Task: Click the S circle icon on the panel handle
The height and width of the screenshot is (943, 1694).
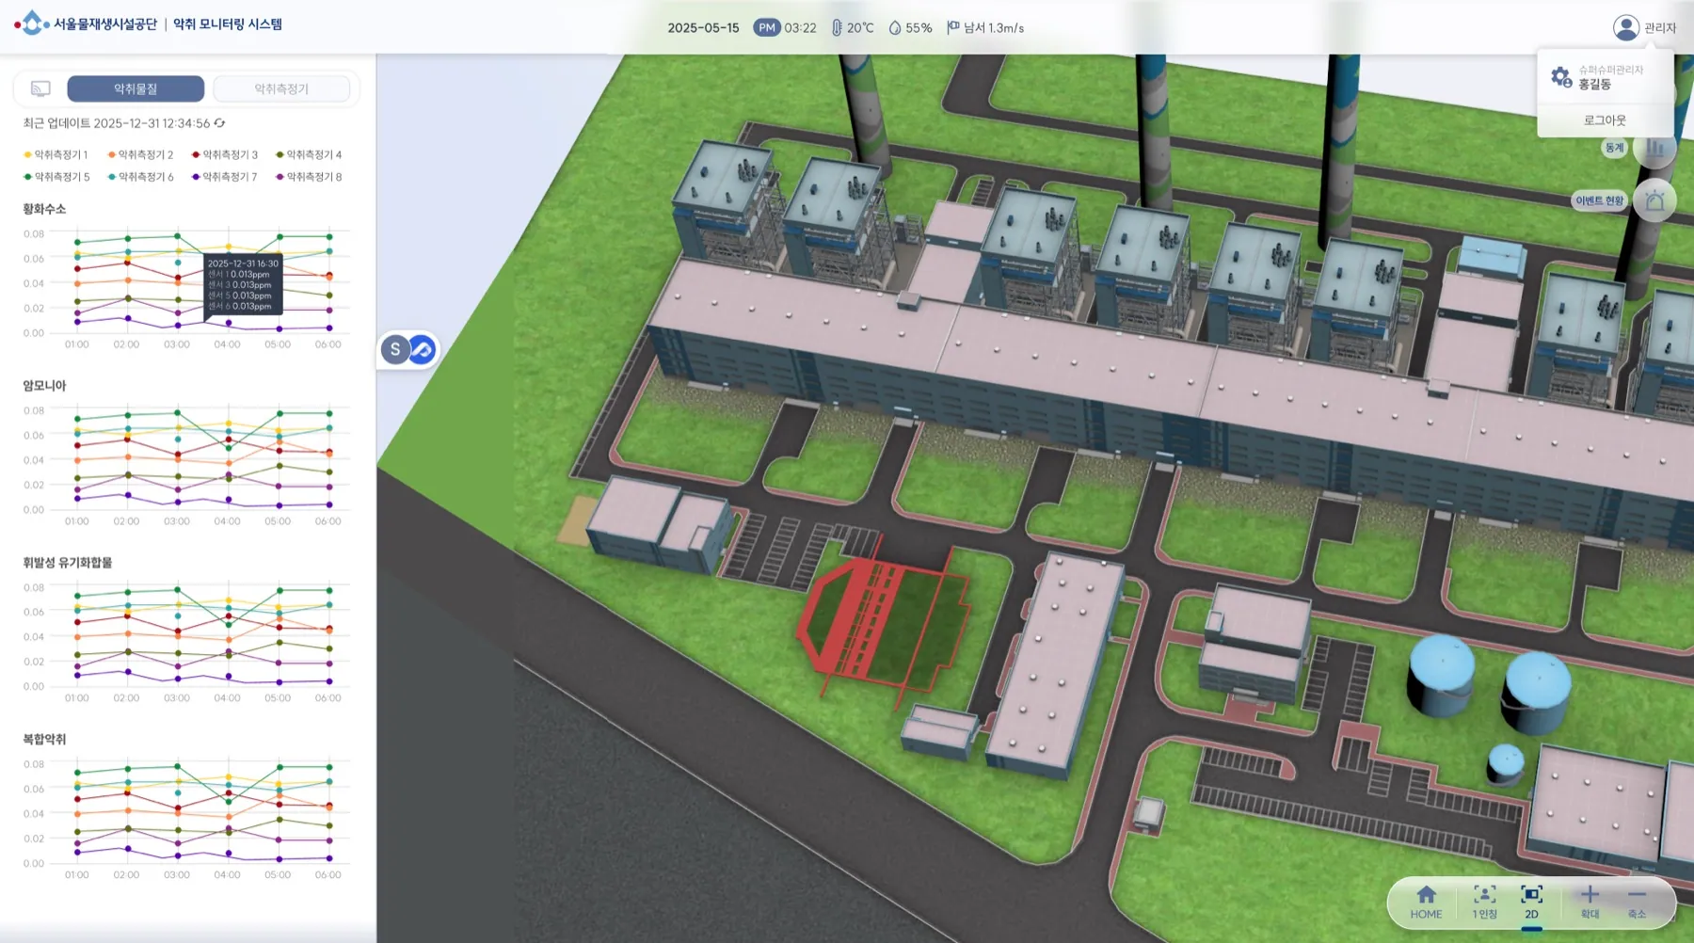Action: (x=395, y=350)
